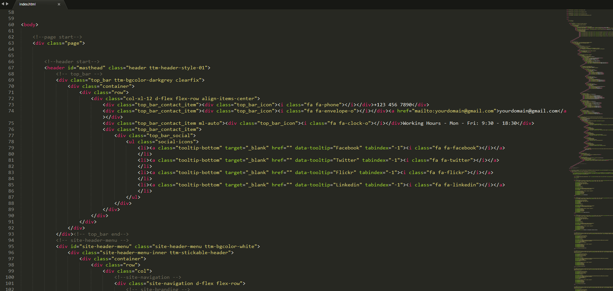This screenshot has height=291, width=613.
Task: Click the "header start" comment
Action: [72, 61]
